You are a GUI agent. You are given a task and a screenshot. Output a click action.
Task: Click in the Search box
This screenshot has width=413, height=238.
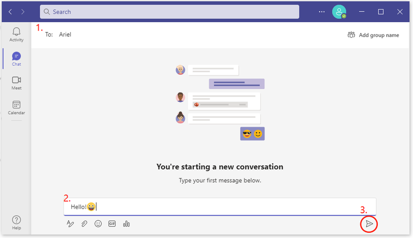169,11
